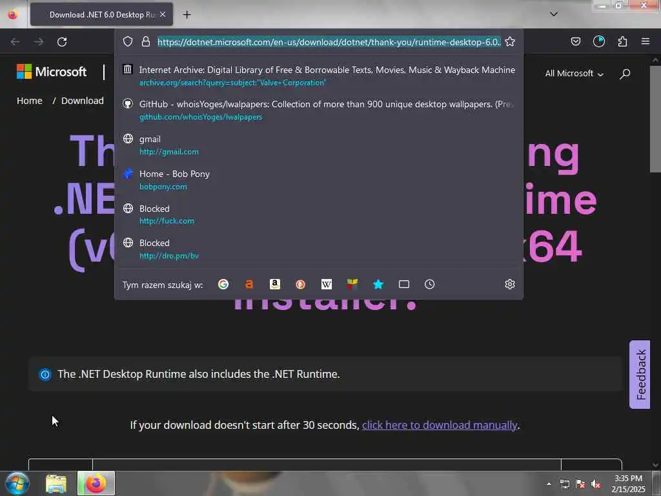661x496 pixels.
Task: Open Firefox hamburger application menu
Action: click(x=646, y=41)
